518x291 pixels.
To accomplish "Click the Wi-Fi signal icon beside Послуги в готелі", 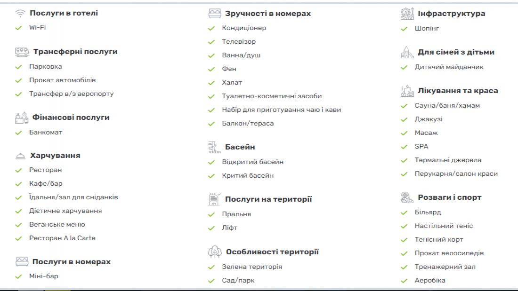I will 20,13.
